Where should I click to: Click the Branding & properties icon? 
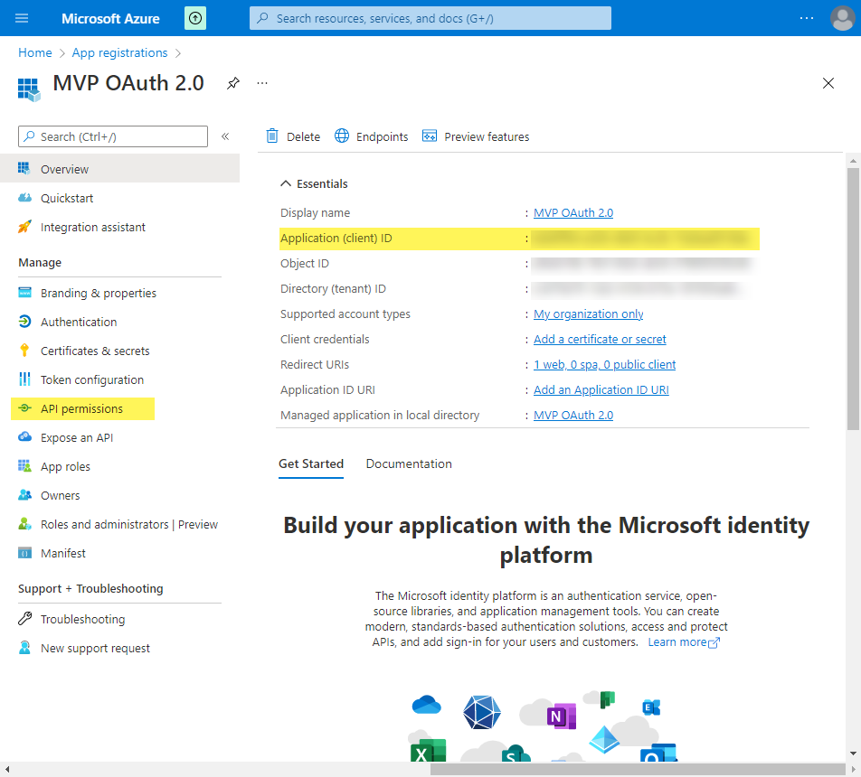click(24, 292)
